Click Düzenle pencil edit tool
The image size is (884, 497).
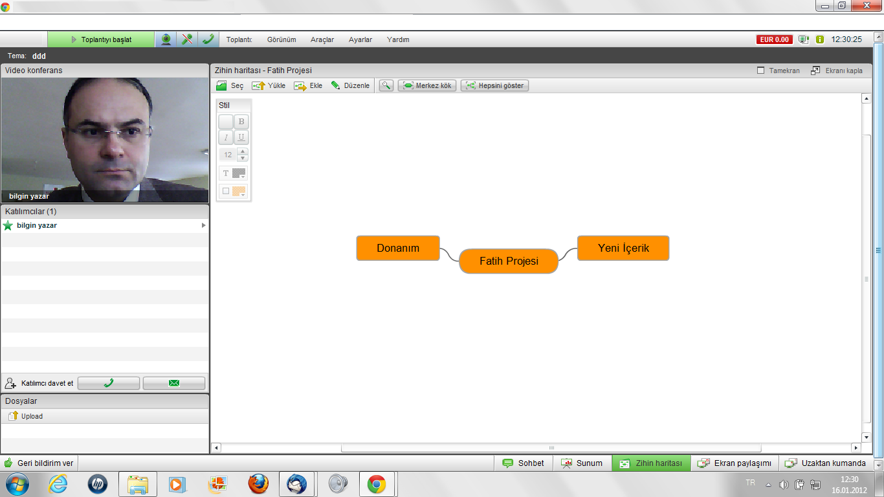click(350, 85)
